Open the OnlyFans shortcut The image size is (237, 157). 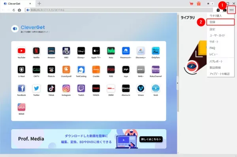pos(156,51)
